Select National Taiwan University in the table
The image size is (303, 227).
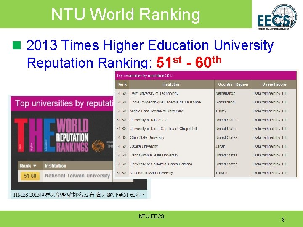tap(206, 173)
